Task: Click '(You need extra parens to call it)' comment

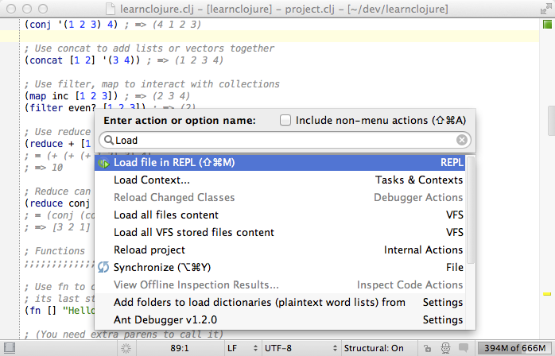Action: pyautogui.click(x=124, y=334)
